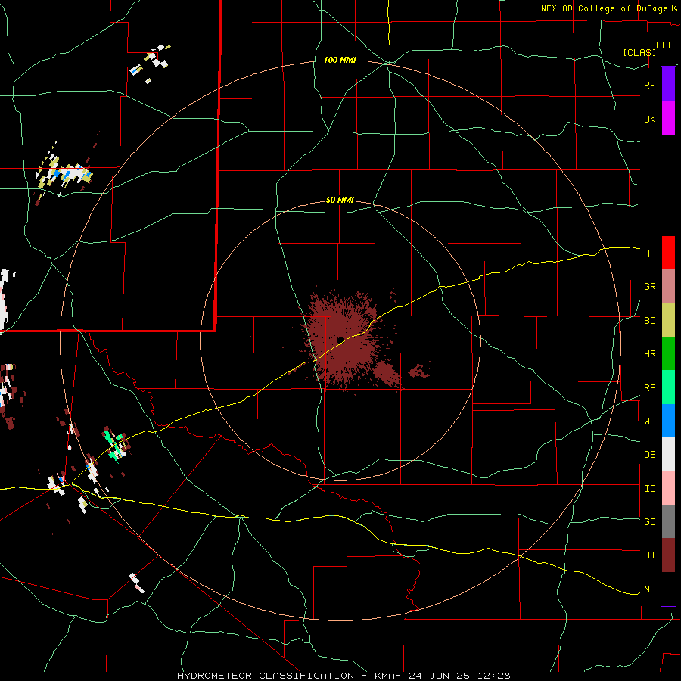
Task: Click the WS legend label
Action: click(650, 421)
